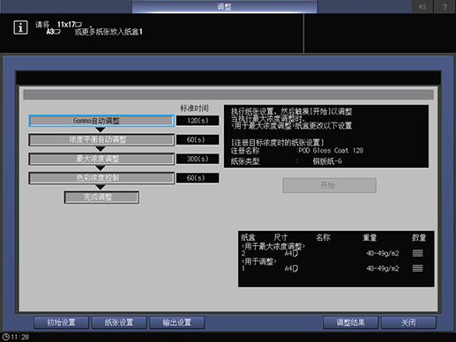Click the 11:28 time display
456x342 pixels.
click(20, 337)
